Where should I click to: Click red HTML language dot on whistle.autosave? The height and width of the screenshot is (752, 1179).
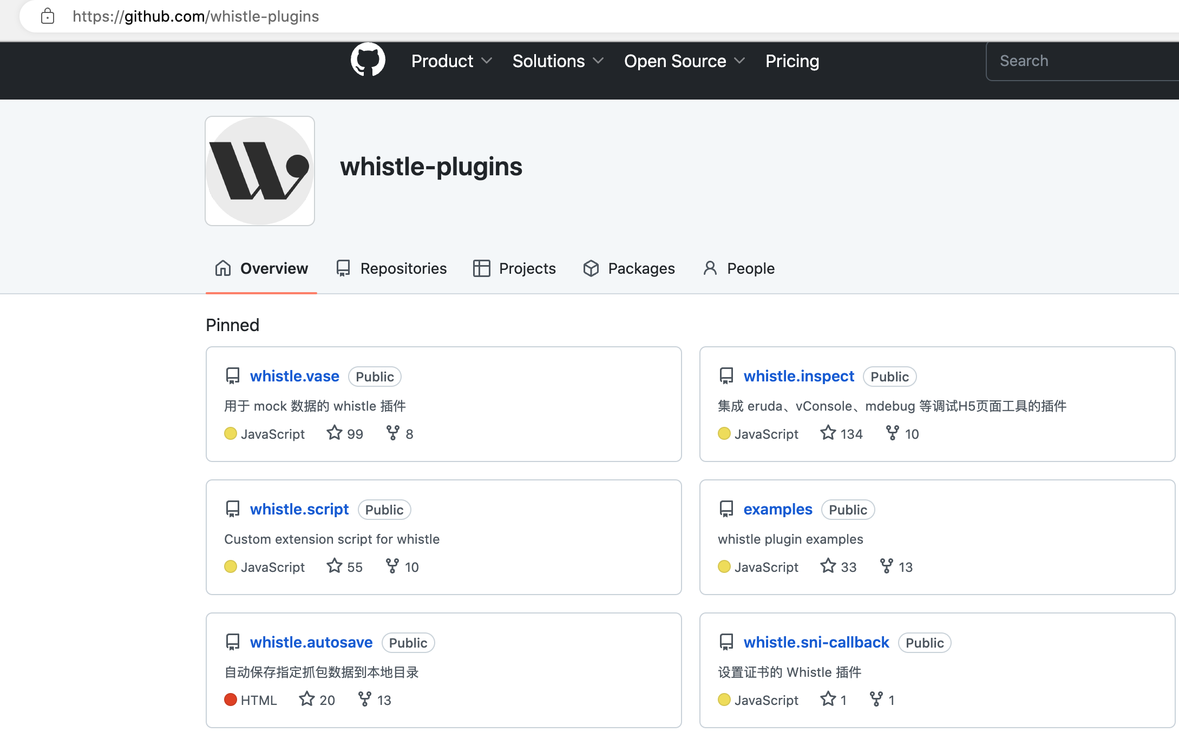point(231,700)
